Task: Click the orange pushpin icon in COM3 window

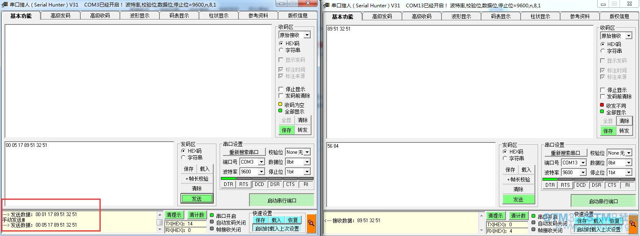Action: (311, 223)
